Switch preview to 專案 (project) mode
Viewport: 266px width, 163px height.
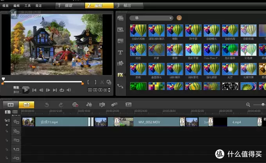tap(16, 88)
